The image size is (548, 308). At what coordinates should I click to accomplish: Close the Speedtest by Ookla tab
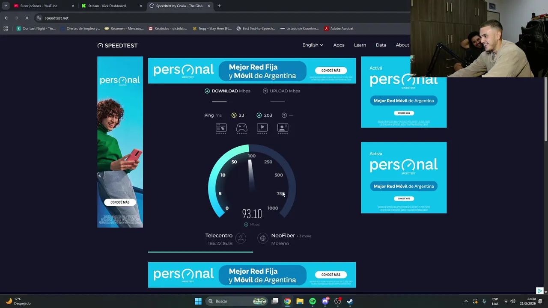pos(209,6)
